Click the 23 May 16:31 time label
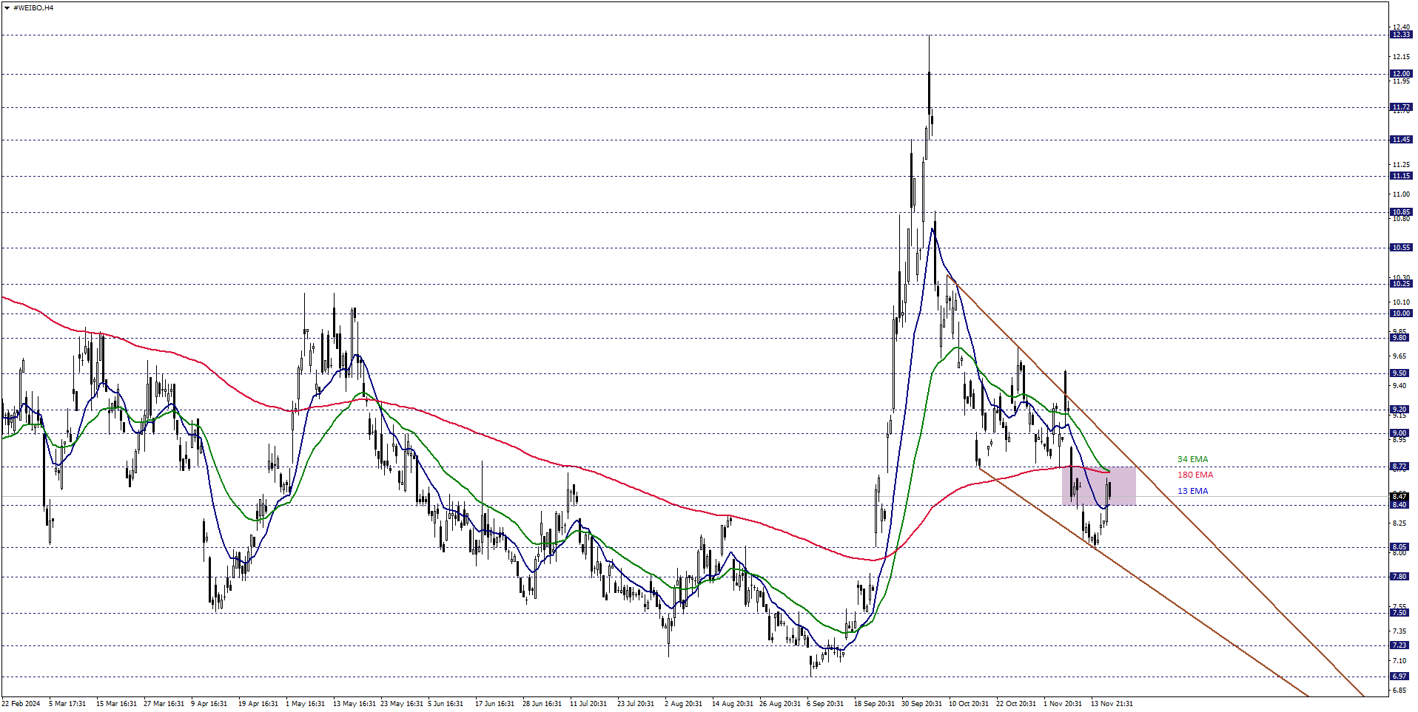This screenshot has width=1418, height=712. click(x=402, y=704)
